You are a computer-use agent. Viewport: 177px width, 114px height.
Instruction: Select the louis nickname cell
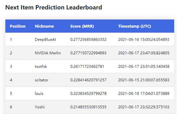[x=39, y=93]
